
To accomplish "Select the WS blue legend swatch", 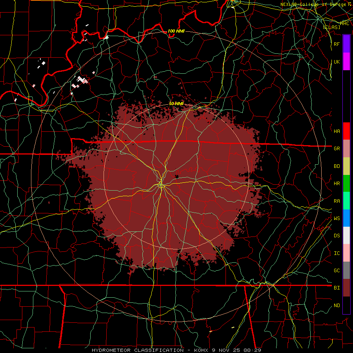I will (346, 218).
